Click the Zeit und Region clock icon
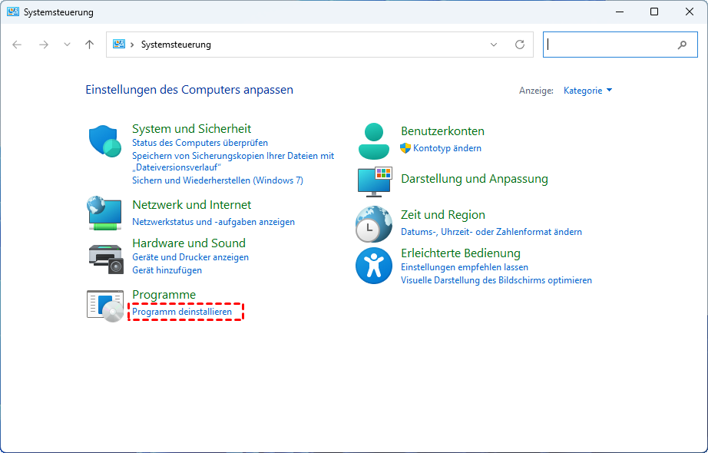708x453 pixels. pos(374,224)
